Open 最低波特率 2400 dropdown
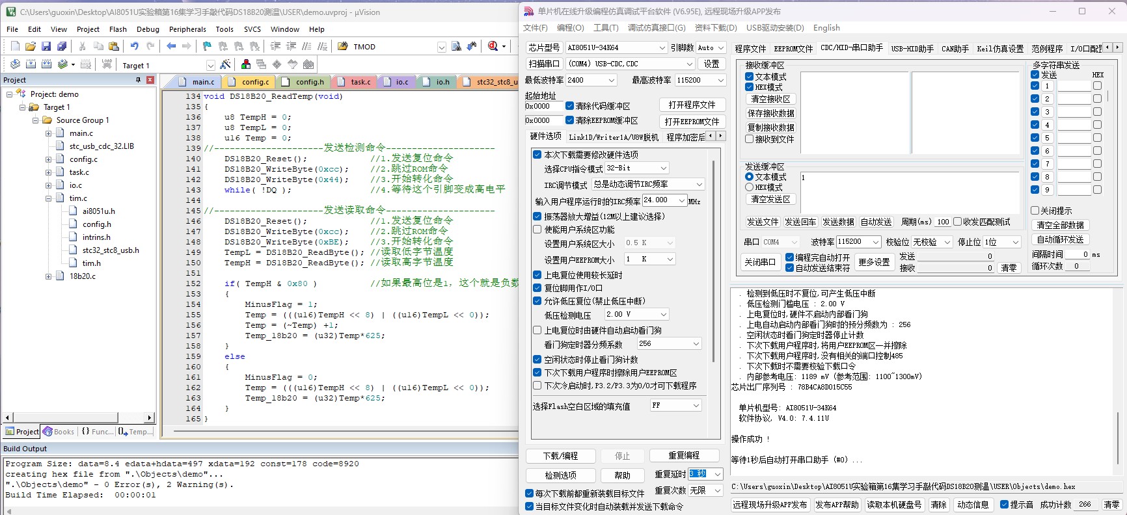Screen dimensions: 1127x515 tap(591, 80)
